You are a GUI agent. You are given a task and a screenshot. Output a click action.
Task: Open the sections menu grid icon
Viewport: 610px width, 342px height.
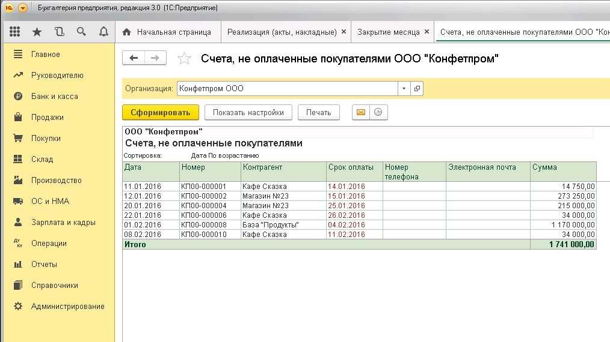(x=15, y=32)
